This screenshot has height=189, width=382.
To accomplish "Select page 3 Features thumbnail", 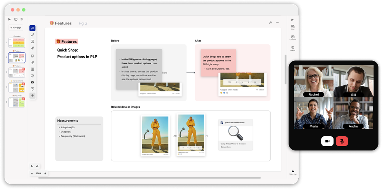I will click(17, 73).
